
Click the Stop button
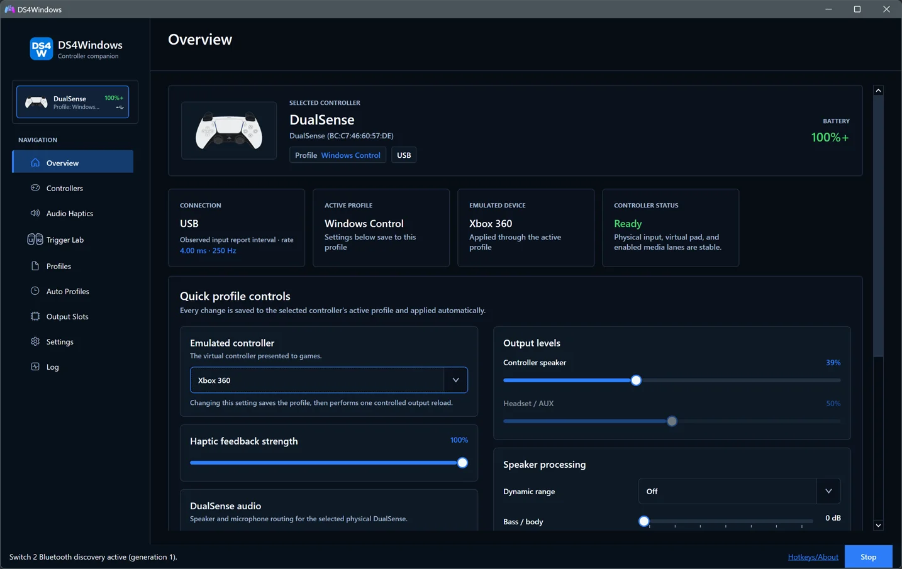pyautogui.click(x=869, y=557)
